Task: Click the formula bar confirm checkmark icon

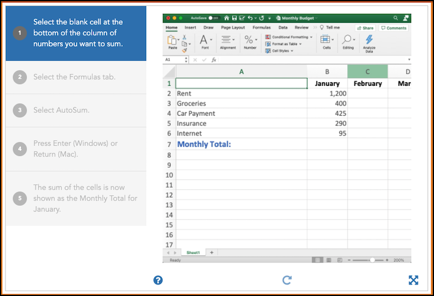Action: pyautogui.click(x=204, y=59)
